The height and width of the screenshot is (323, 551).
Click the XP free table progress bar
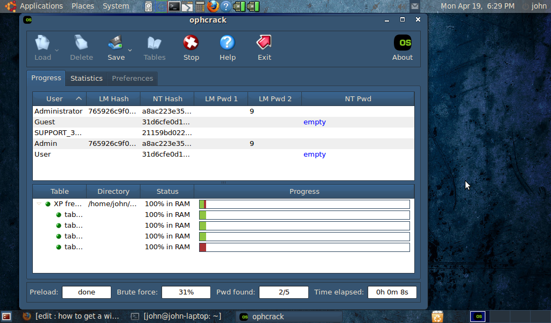coord(305,204)
